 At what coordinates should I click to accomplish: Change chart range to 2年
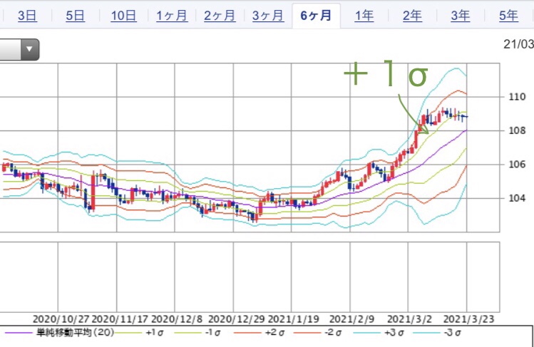point(412,16)
